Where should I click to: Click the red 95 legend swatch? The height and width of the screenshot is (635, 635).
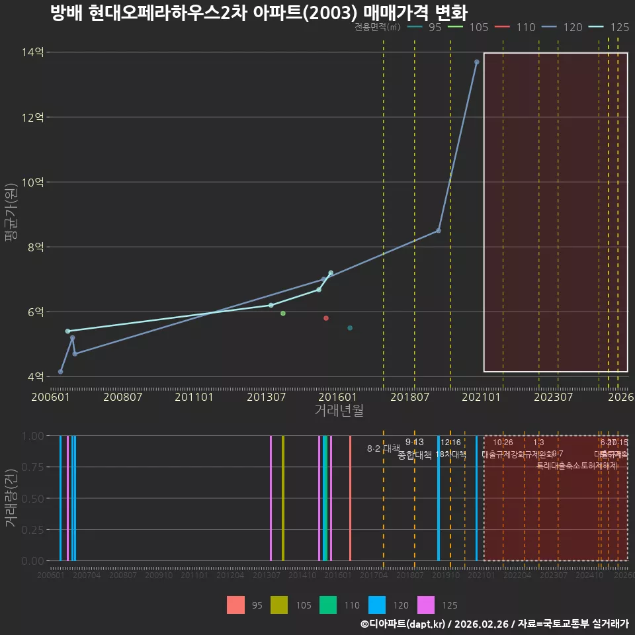click(x=235, y=605)
